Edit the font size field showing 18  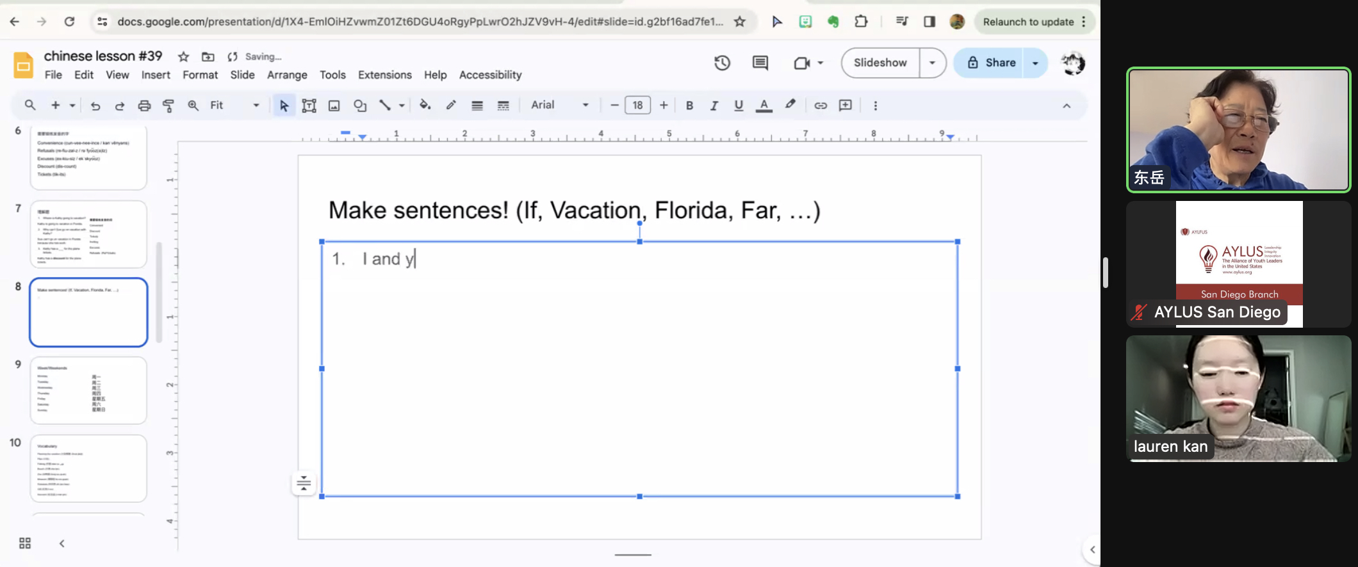click(638, 105)
